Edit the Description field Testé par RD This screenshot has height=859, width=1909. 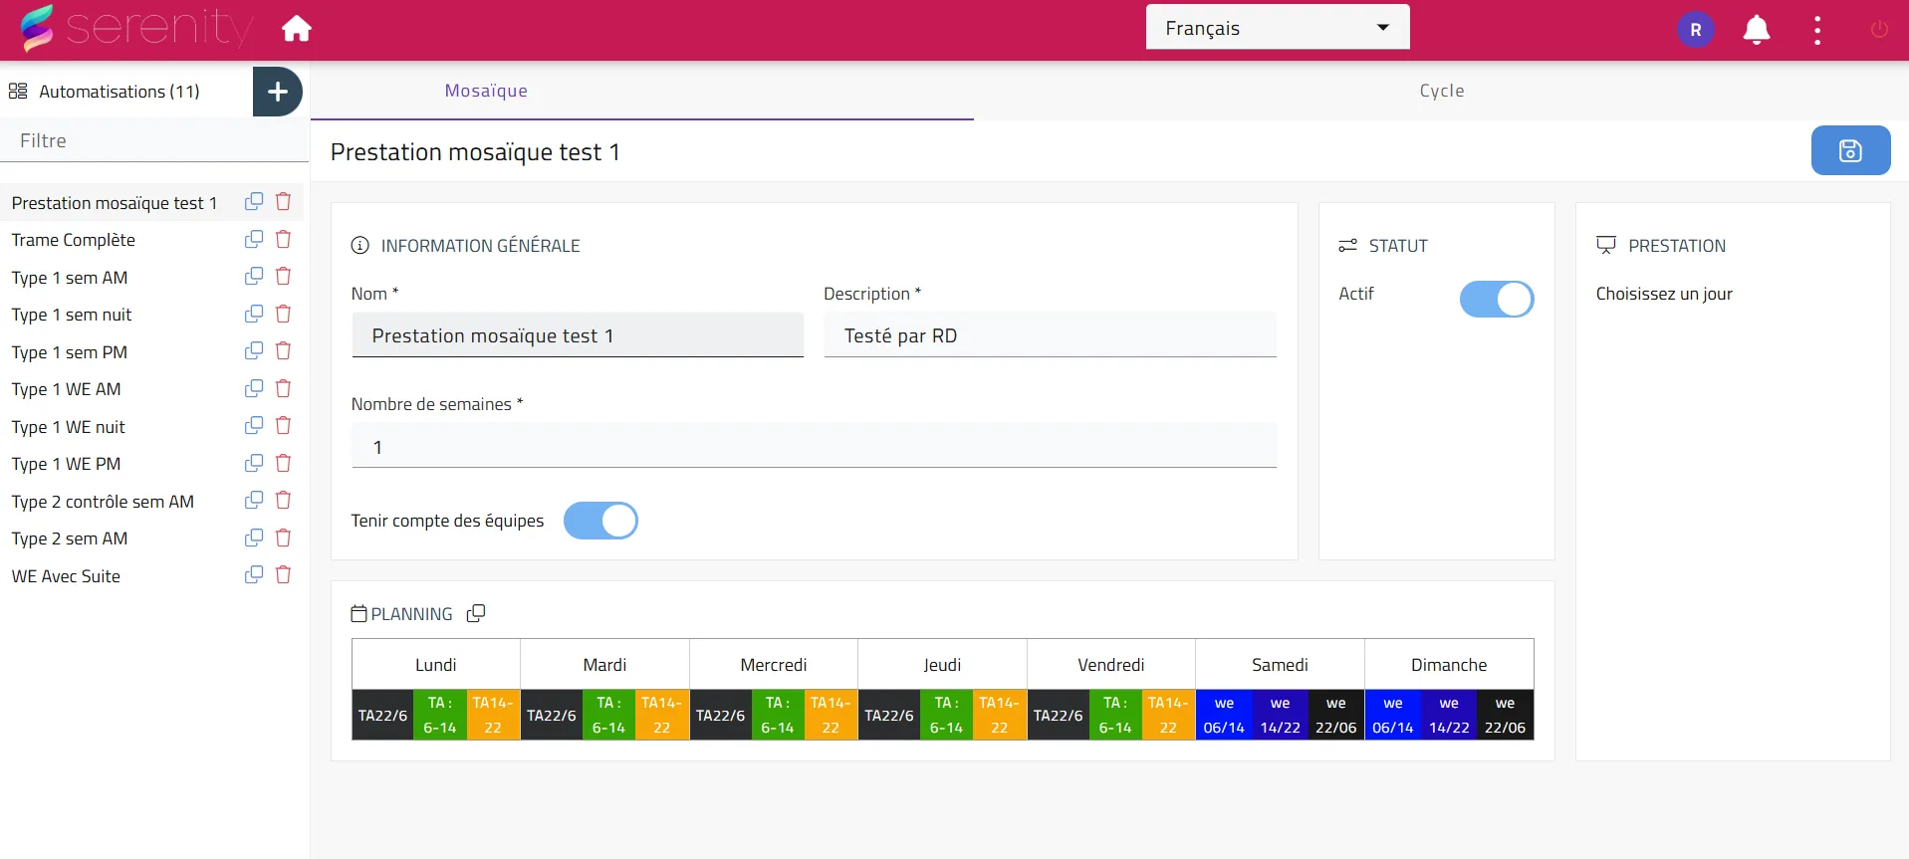coord(1051,335)
